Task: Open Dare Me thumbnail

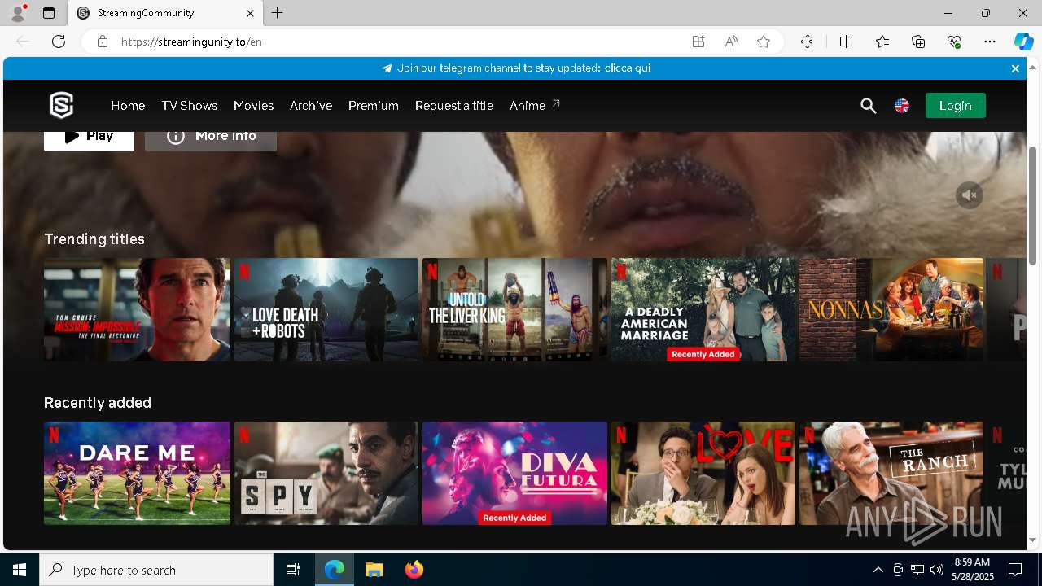Action: coord(137,473)
